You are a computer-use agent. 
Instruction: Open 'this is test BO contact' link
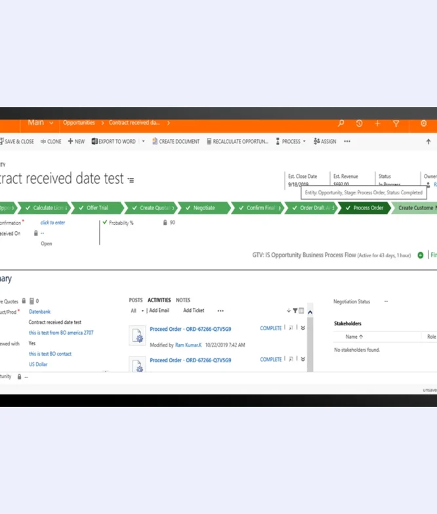tap(50, 354)
